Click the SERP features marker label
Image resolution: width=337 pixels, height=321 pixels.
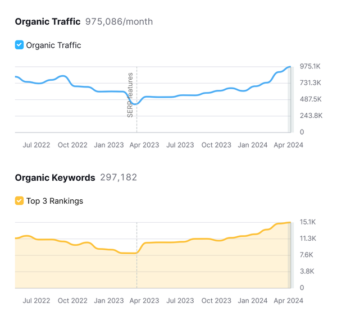pos(130,94)
